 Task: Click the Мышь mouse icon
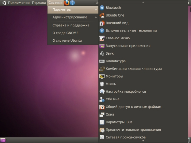click(102, 84)
